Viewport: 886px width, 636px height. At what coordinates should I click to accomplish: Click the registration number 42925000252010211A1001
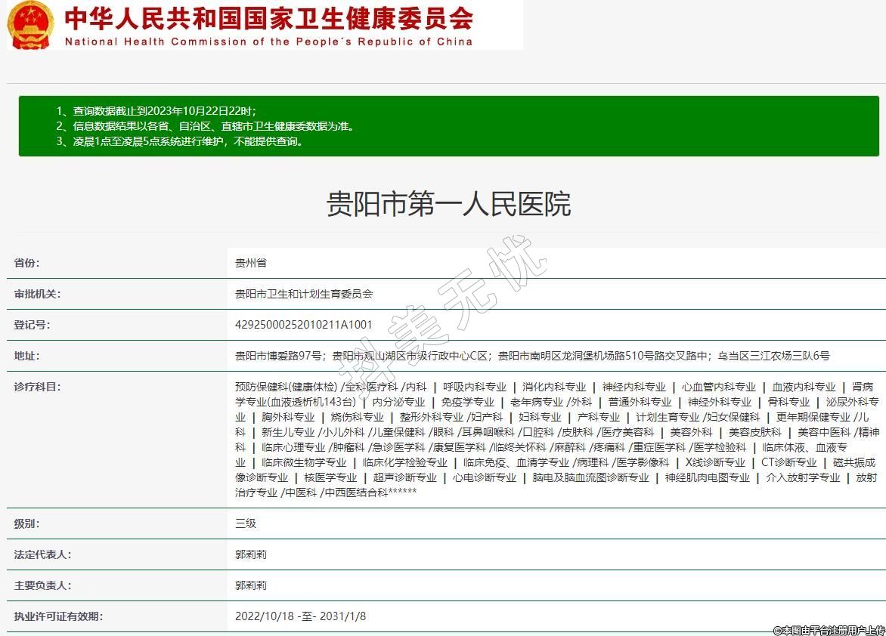304,325
